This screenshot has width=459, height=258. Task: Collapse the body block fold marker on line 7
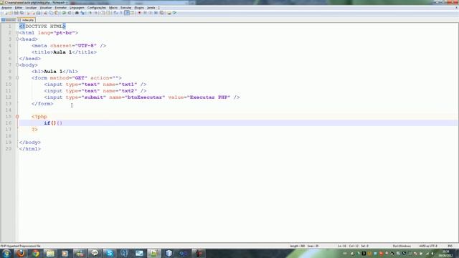click(x=17, y=65)
